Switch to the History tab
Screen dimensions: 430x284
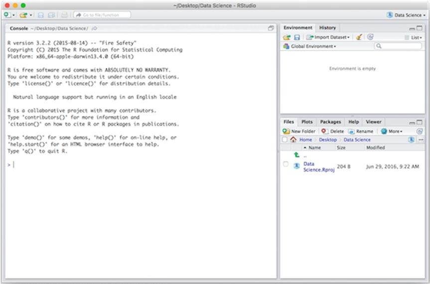coord(327,28)
